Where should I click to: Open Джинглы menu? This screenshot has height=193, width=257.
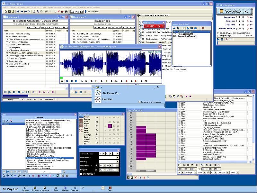[x=67, y=7]
